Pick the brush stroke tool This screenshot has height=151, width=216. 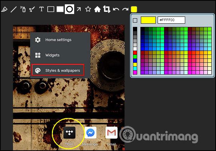pyautogui.click(x=32, y=9)
